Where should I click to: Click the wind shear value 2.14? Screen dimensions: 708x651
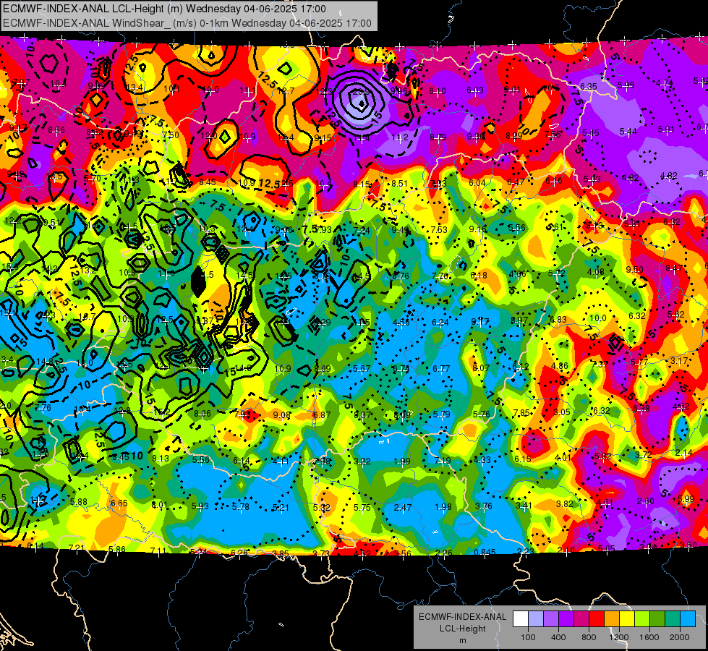point(683,453)
